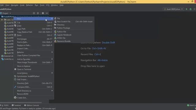Select the Aula01B file in tree
The width and height of the screenshot is (196, 110).
coord(9,23)
